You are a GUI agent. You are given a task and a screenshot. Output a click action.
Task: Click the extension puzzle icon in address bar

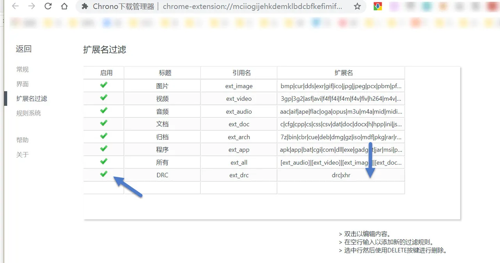(x=85, y=7)
